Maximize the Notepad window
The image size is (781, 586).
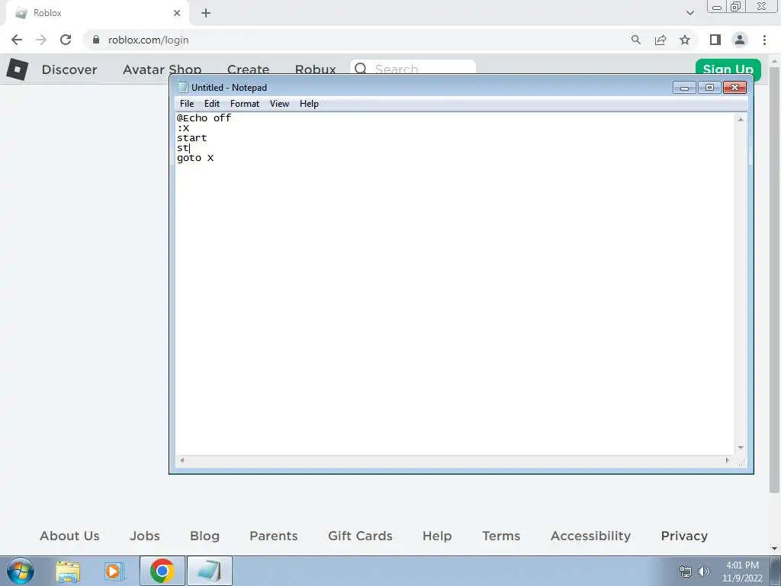click(709, 88)
